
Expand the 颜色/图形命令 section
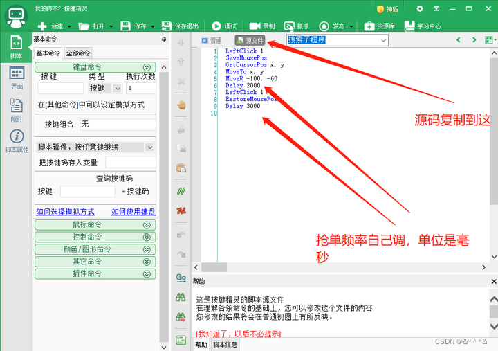coord(95,249)
